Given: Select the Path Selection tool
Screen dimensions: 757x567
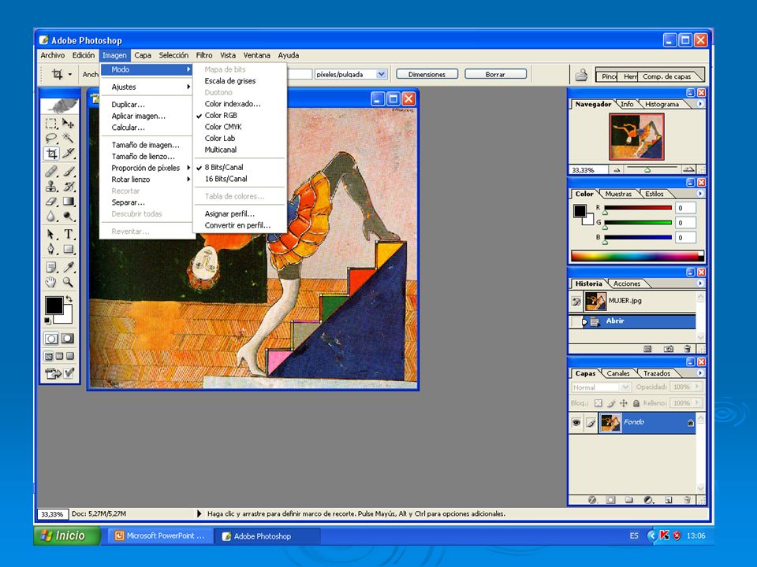Looking at the screenshot, I should point(51,235).
